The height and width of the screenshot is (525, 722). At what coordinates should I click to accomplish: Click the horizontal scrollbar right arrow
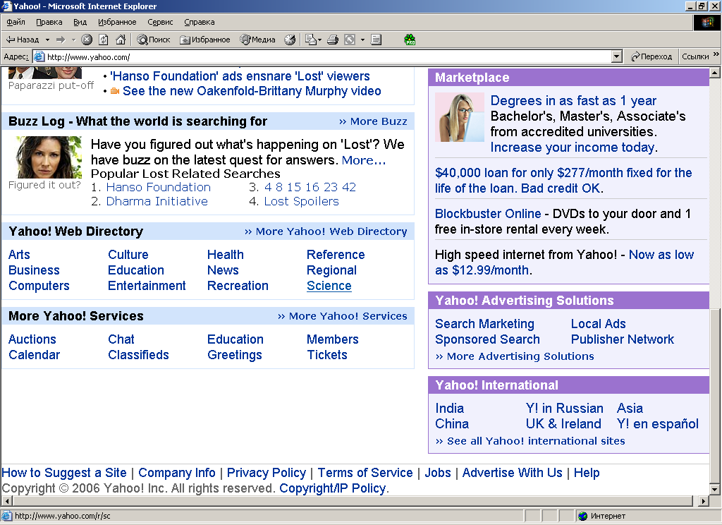point(703,501)
